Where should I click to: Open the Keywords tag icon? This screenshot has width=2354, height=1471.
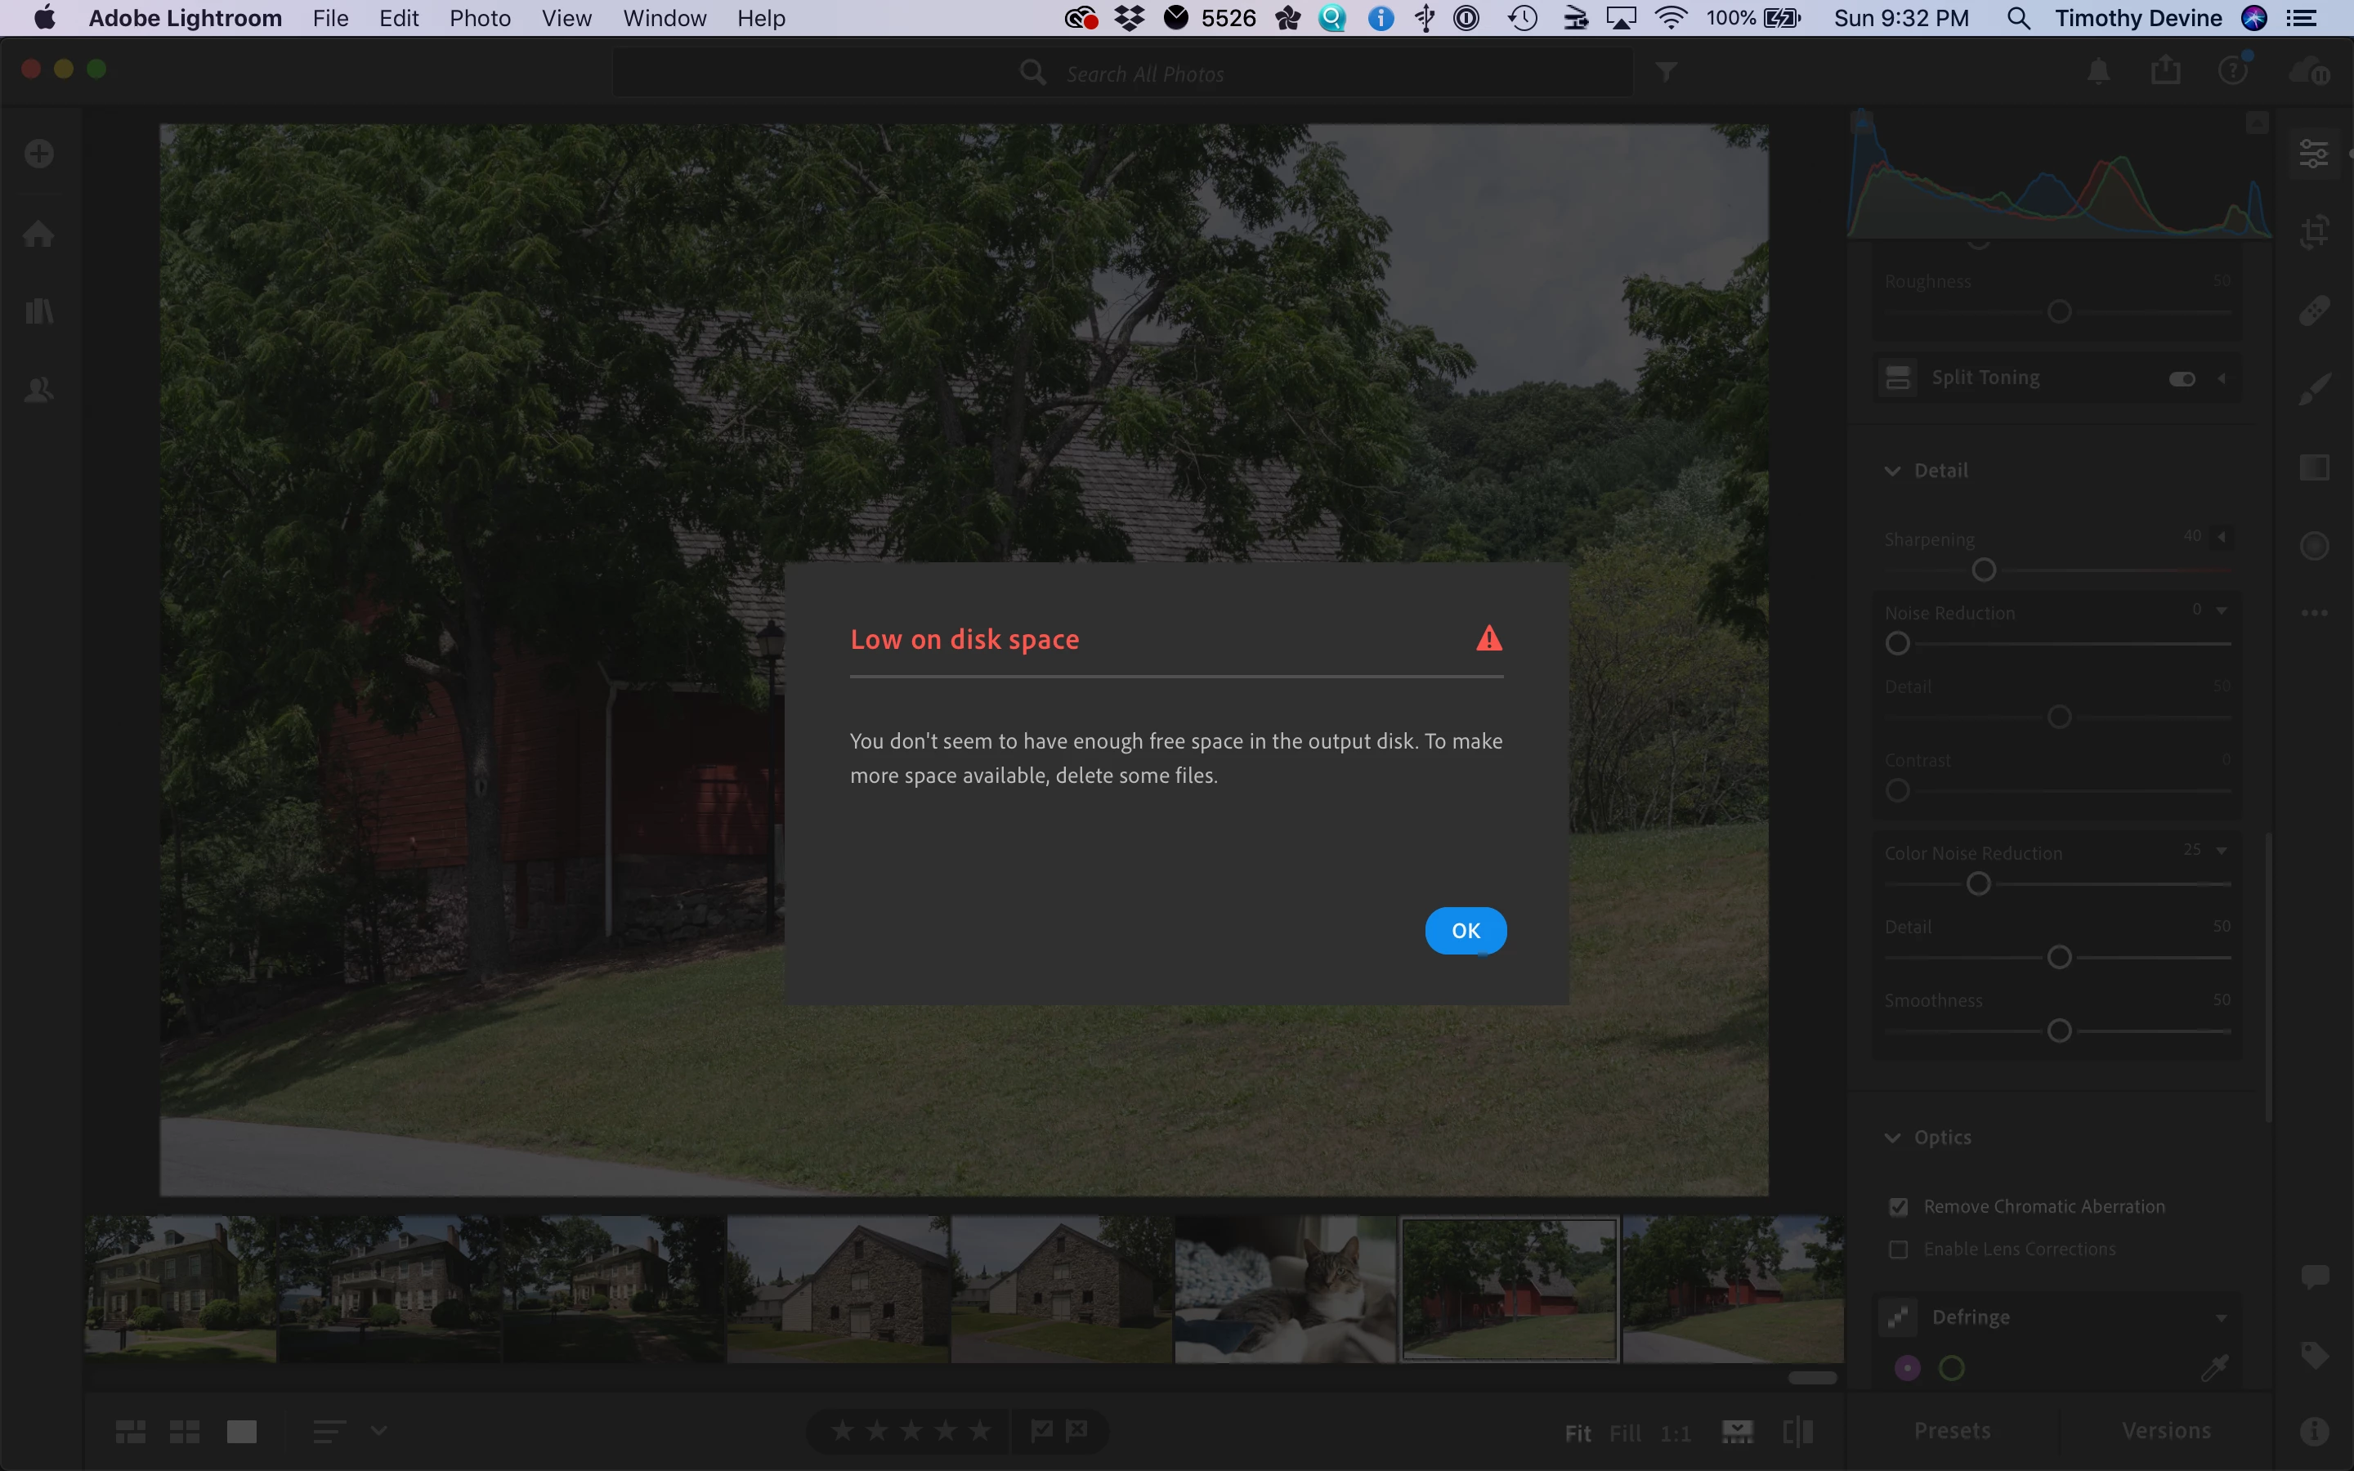coord(2314,1354)
